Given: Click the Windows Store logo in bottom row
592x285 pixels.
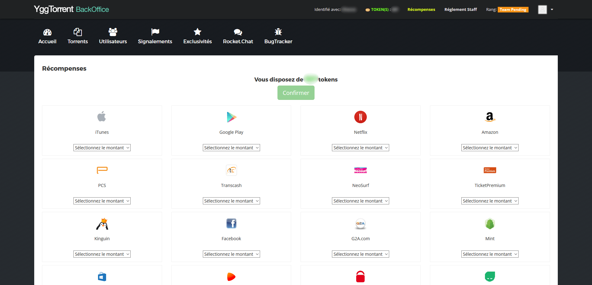Looking at the screenshot, I should pyautogui.click(x=102, y=277).
